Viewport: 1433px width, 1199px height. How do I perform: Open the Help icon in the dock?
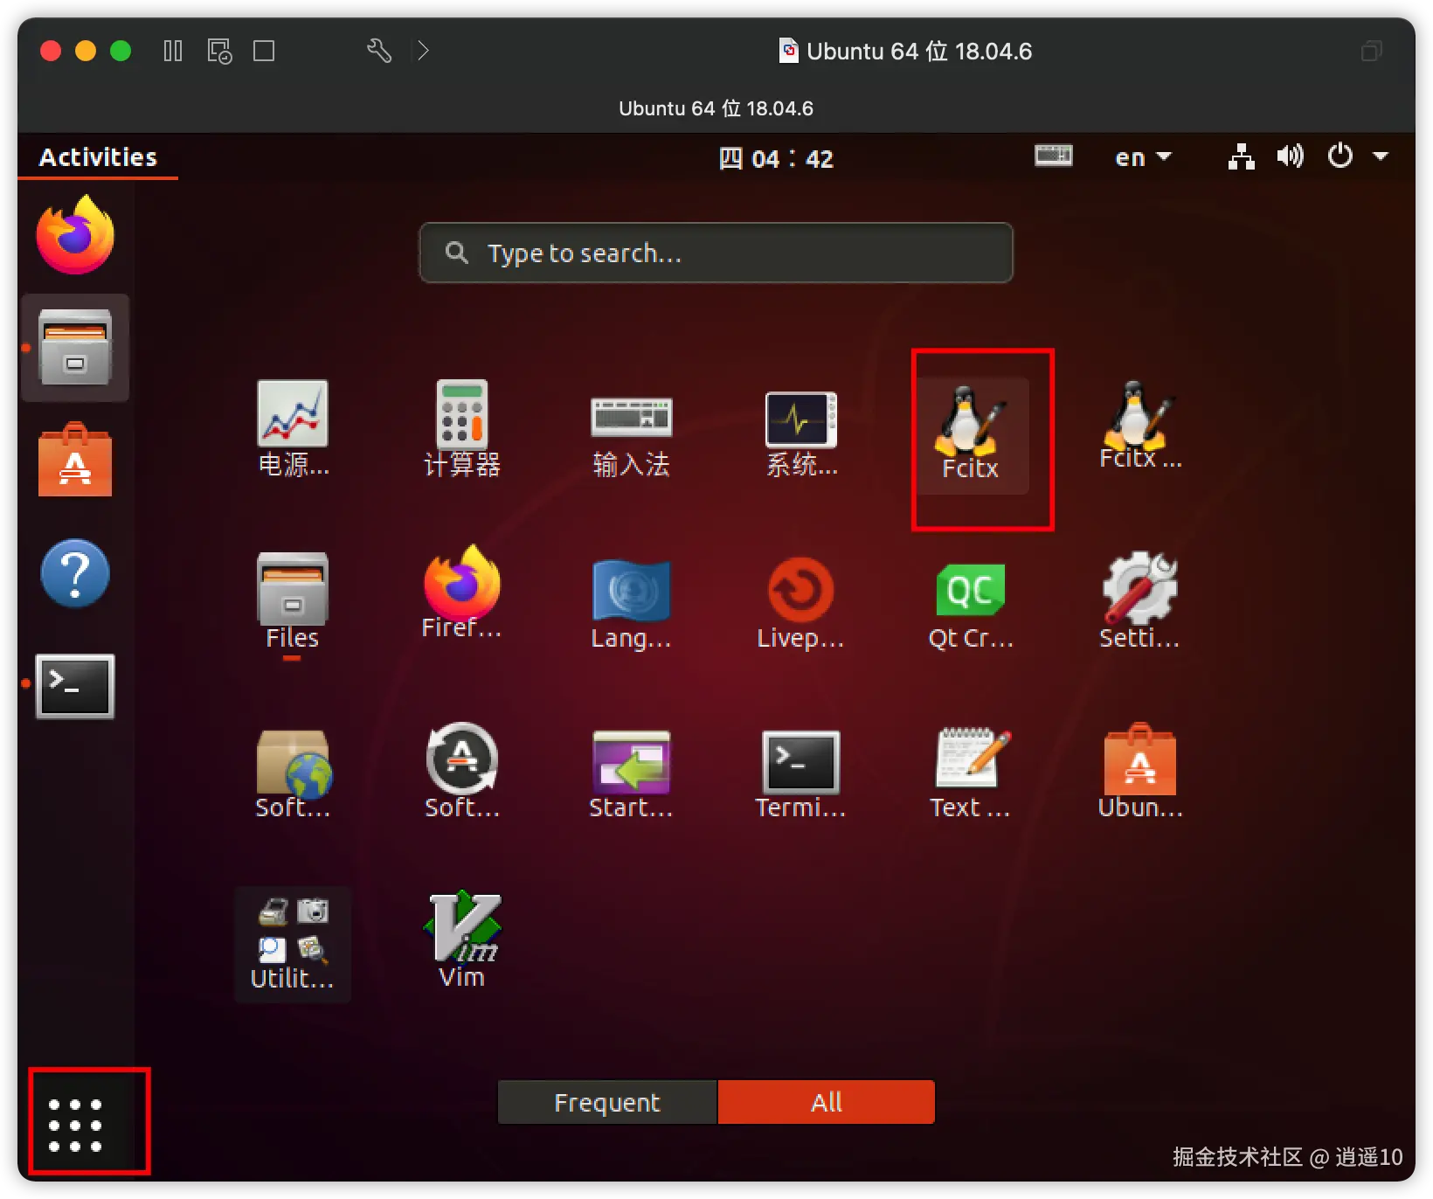click(75, 573)
